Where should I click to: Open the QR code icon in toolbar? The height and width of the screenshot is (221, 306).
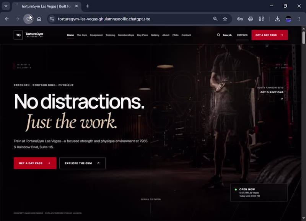pyautogui.click(x=262, y=19)
